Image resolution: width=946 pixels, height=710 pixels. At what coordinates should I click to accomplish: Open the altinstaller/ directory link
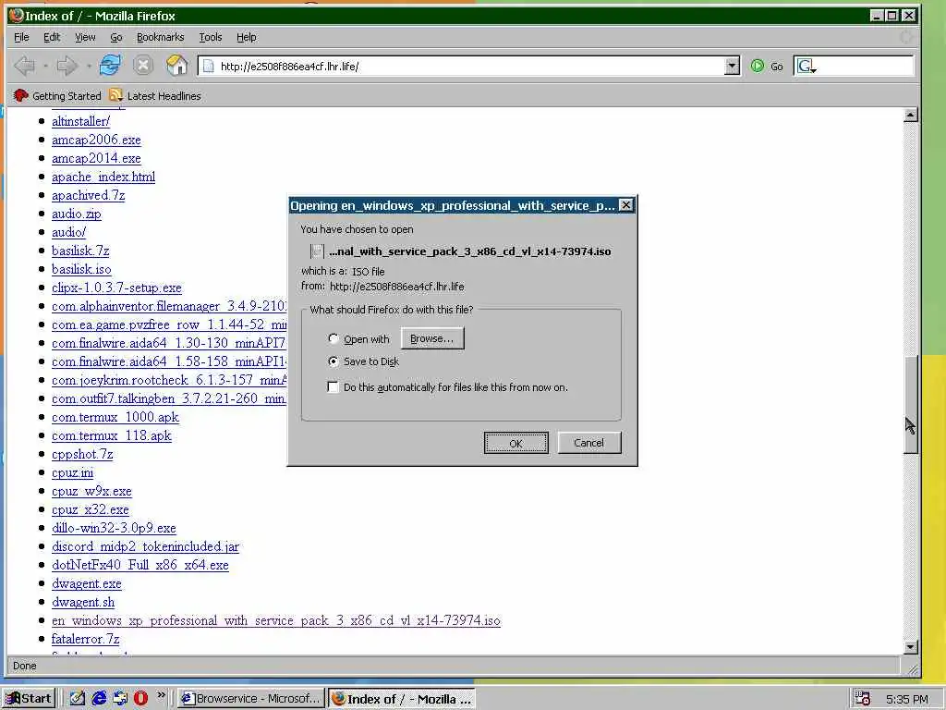(81, 121)
